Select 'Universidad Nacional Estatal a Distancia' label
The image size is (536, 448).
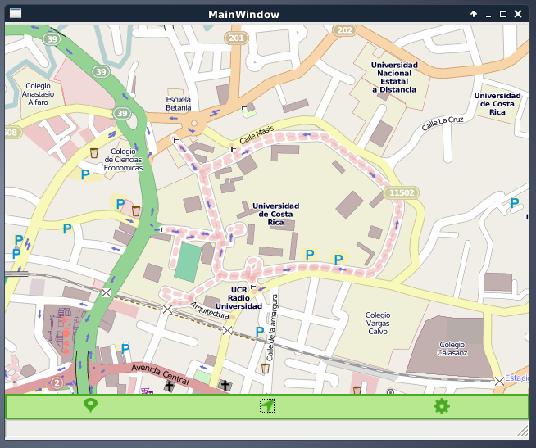(x=394, y=77)
